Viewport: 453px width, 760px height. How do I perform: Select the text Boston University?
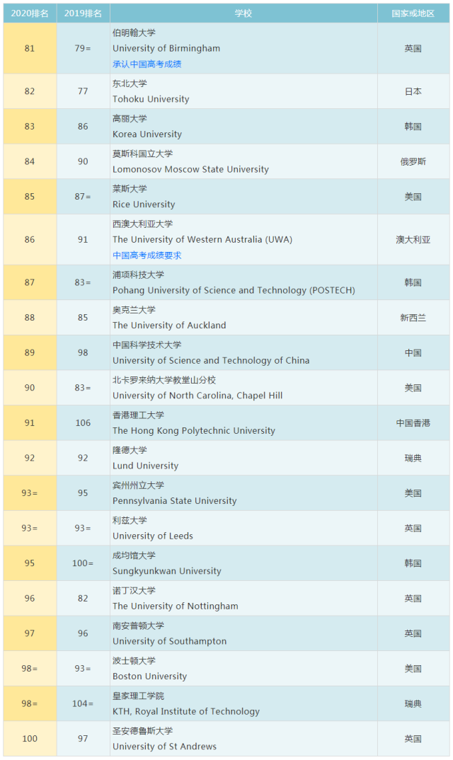[x=150, y=676]
